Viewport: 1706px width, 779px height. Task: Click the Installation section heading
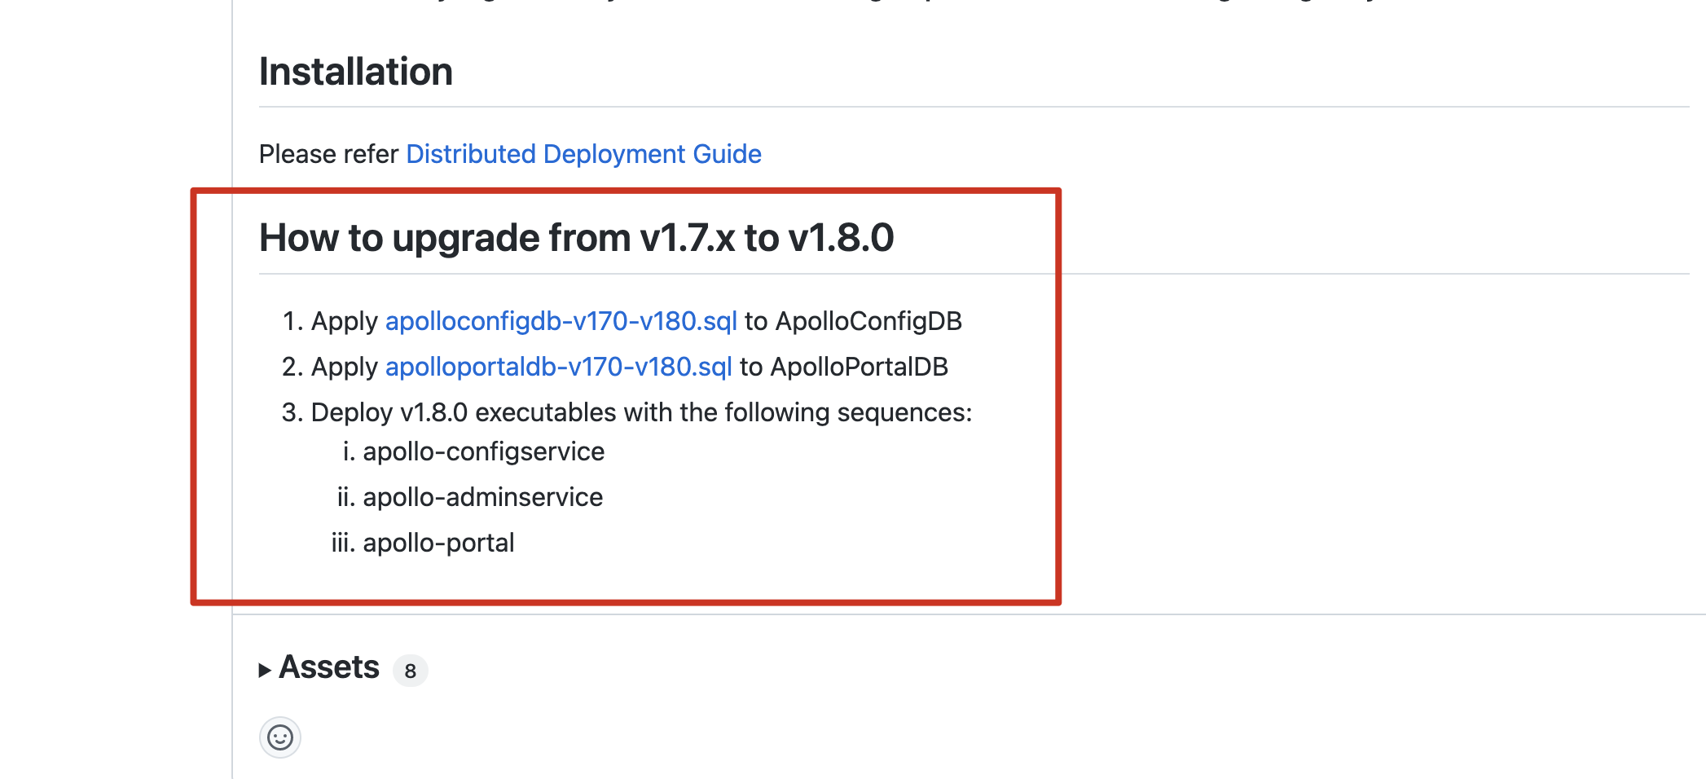click(x=355, y=72)
